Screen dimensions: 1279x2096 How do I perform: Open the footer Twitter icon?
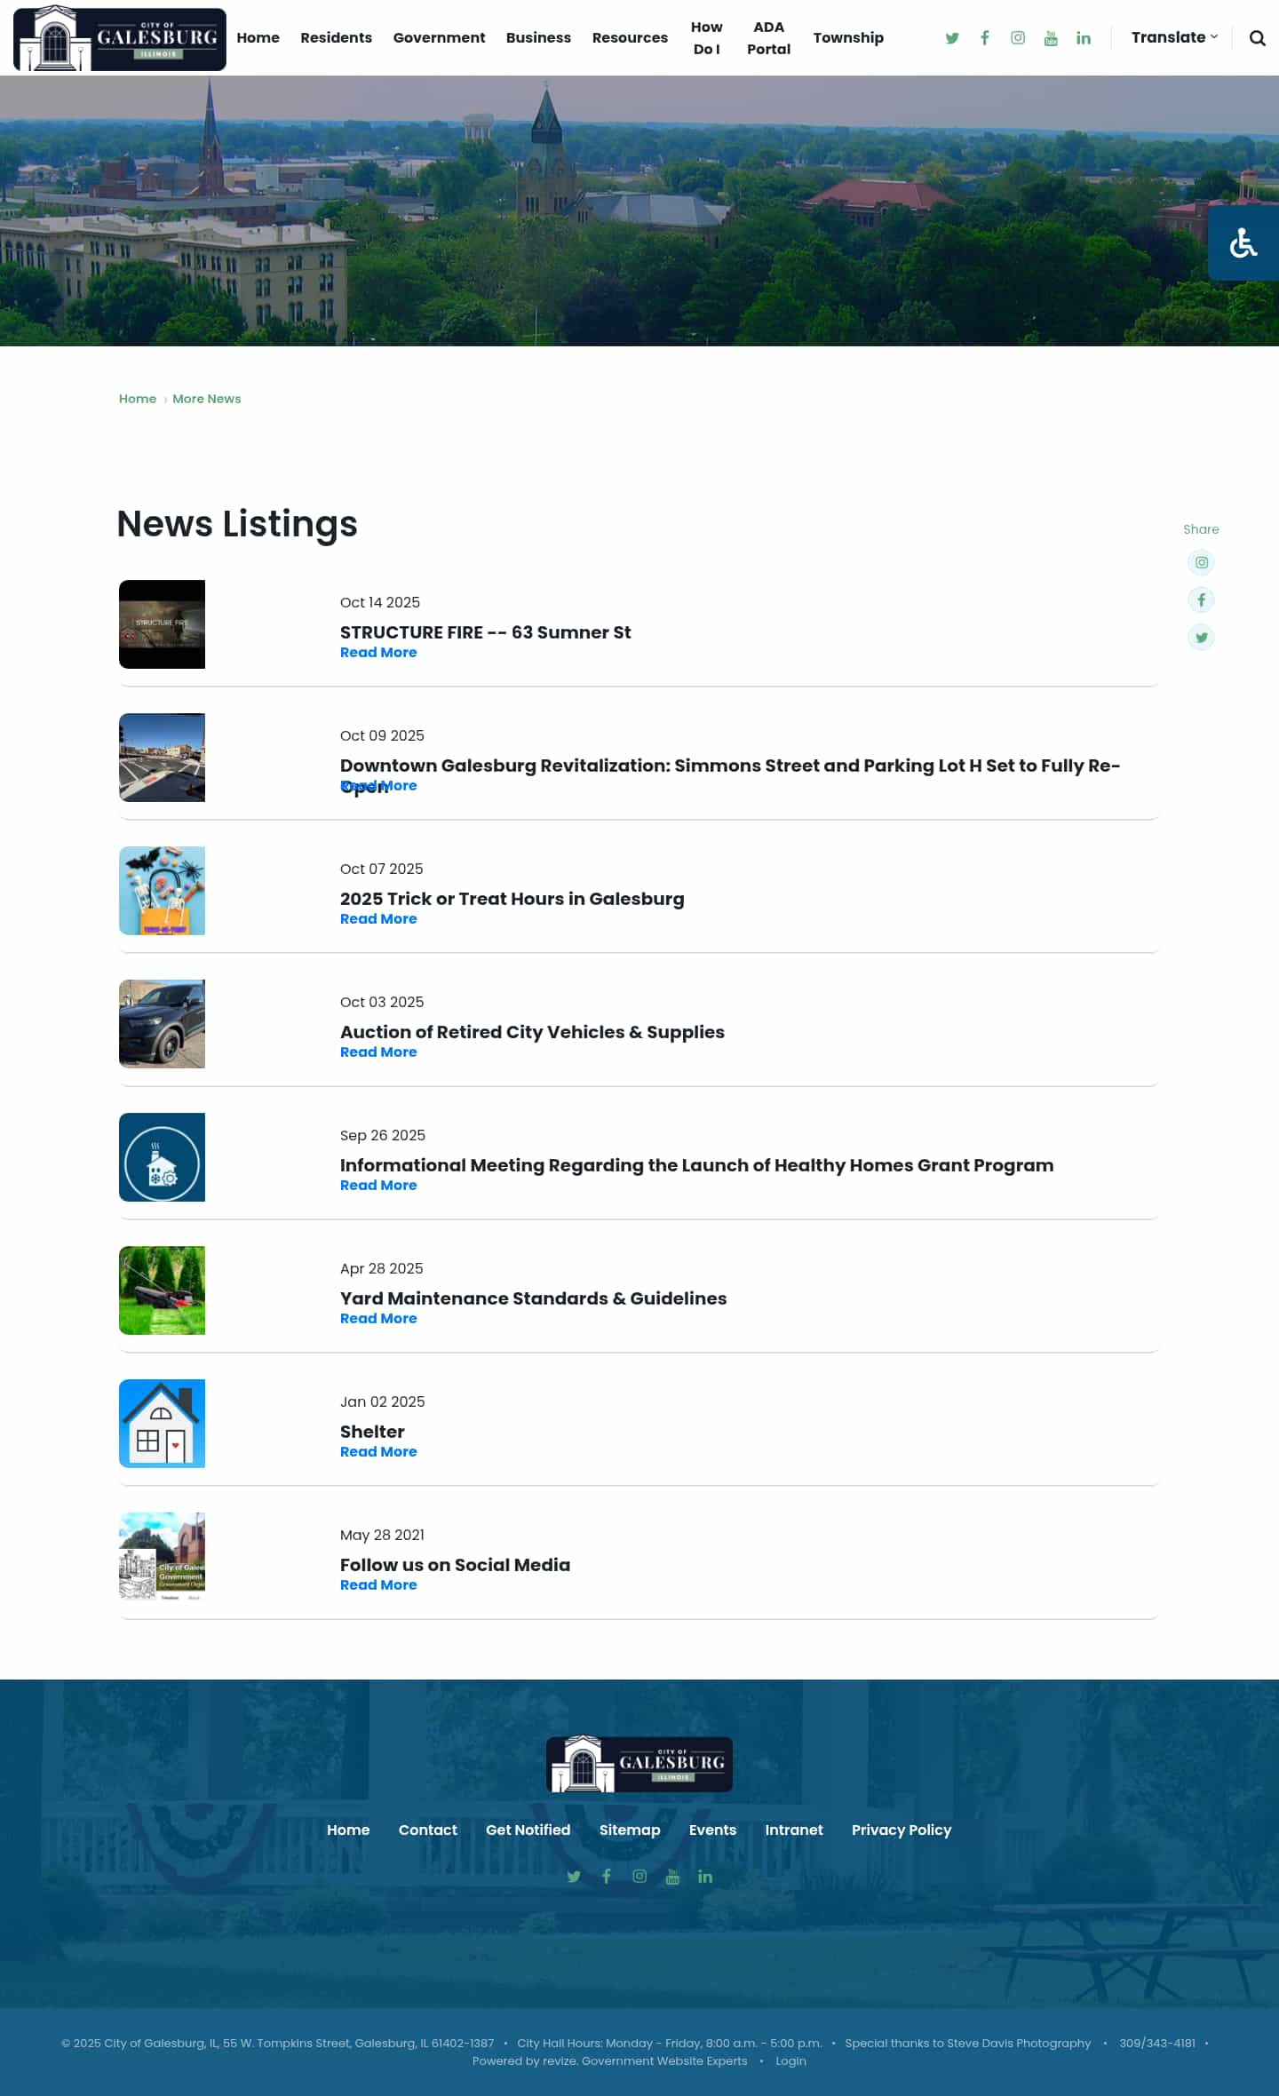point(574,1876)
